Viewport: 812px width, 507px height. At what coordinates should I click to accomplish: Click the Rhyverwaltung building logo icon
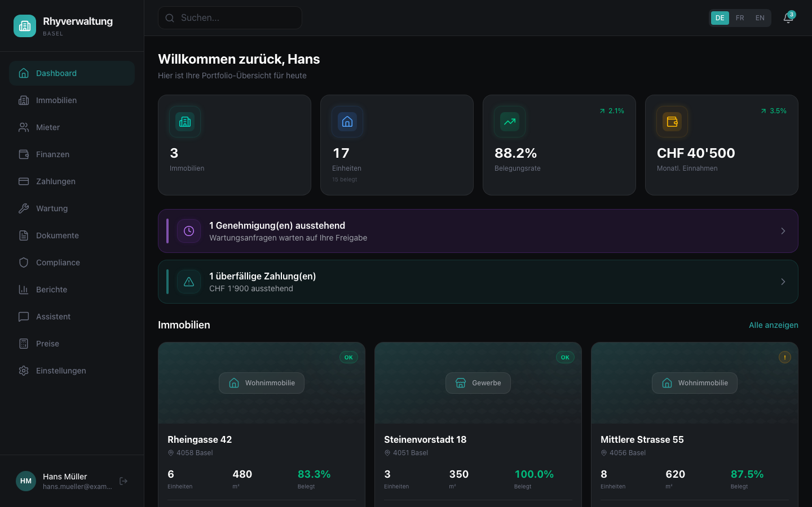(25, 26)
